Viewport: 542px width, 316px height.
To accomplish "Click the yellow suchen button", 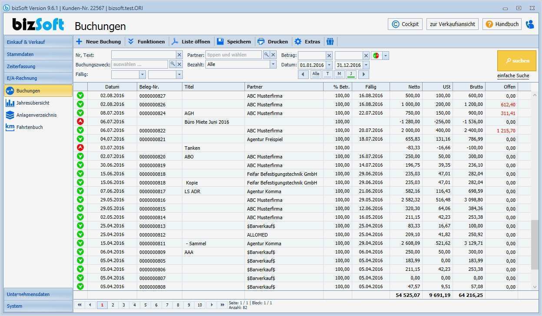I will point(516,61).
